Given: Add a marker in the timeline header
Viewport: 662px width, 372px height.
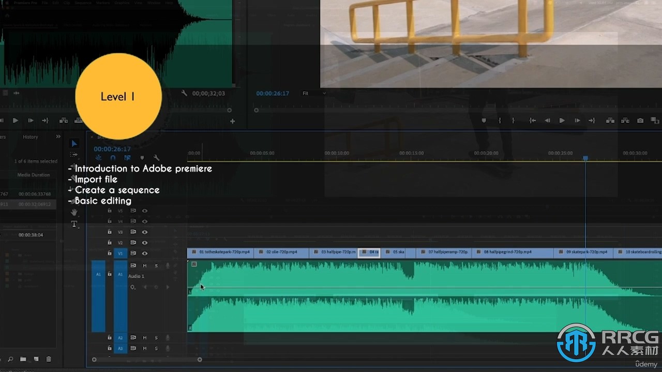Looking at the screenshot, I should 142,158.
